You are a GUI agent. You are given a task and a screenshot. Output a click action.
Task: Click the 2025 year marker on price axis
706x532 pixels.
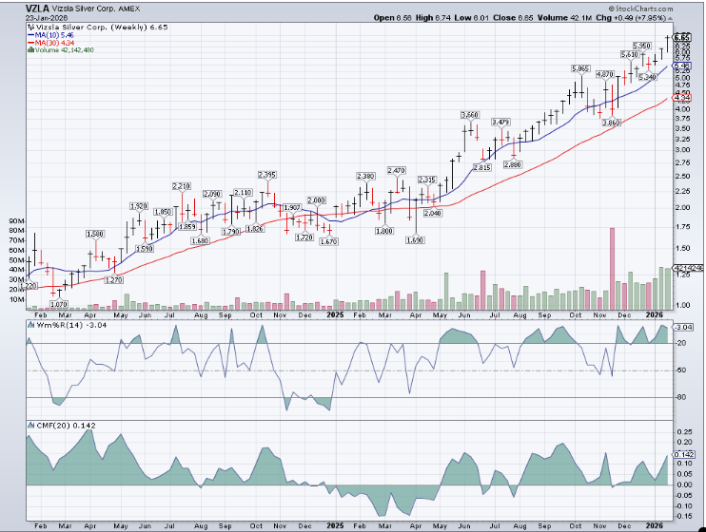click(x=334, y=314)
